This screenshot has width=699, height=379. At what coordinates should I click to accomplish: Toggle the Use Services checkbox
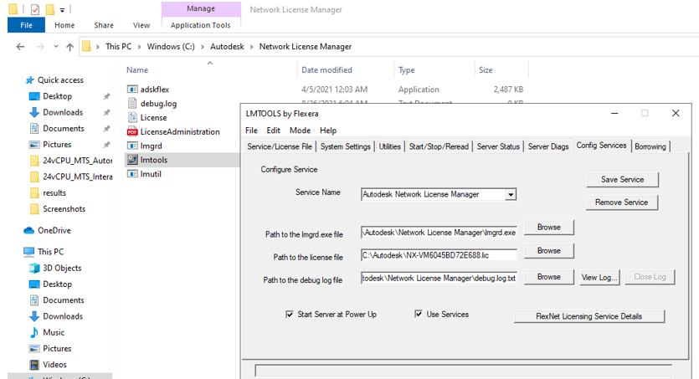click(419, 315)
